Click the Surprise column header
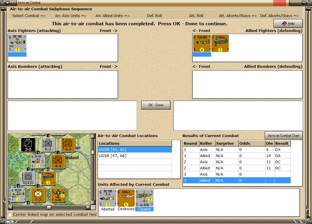Viewport: 312px width, 224px height. [227, 143]
